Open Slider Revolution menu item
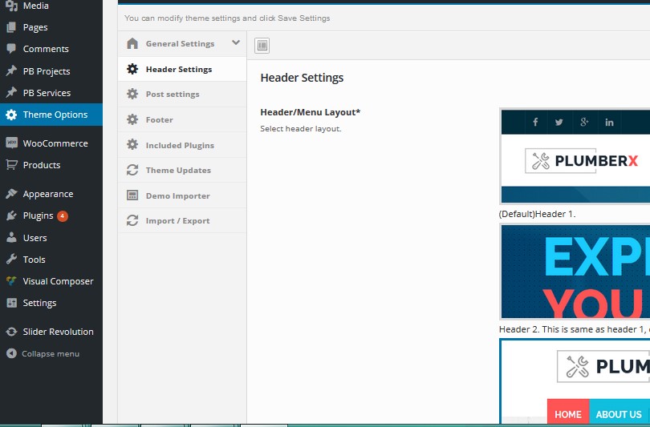The image size is (650, 427). [x=51, y=332]
